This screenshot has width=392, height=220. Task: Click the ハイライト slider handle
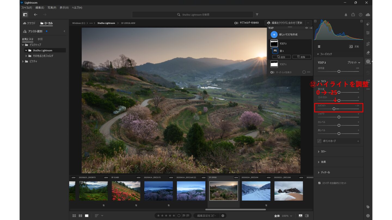[x=334, y=109]
